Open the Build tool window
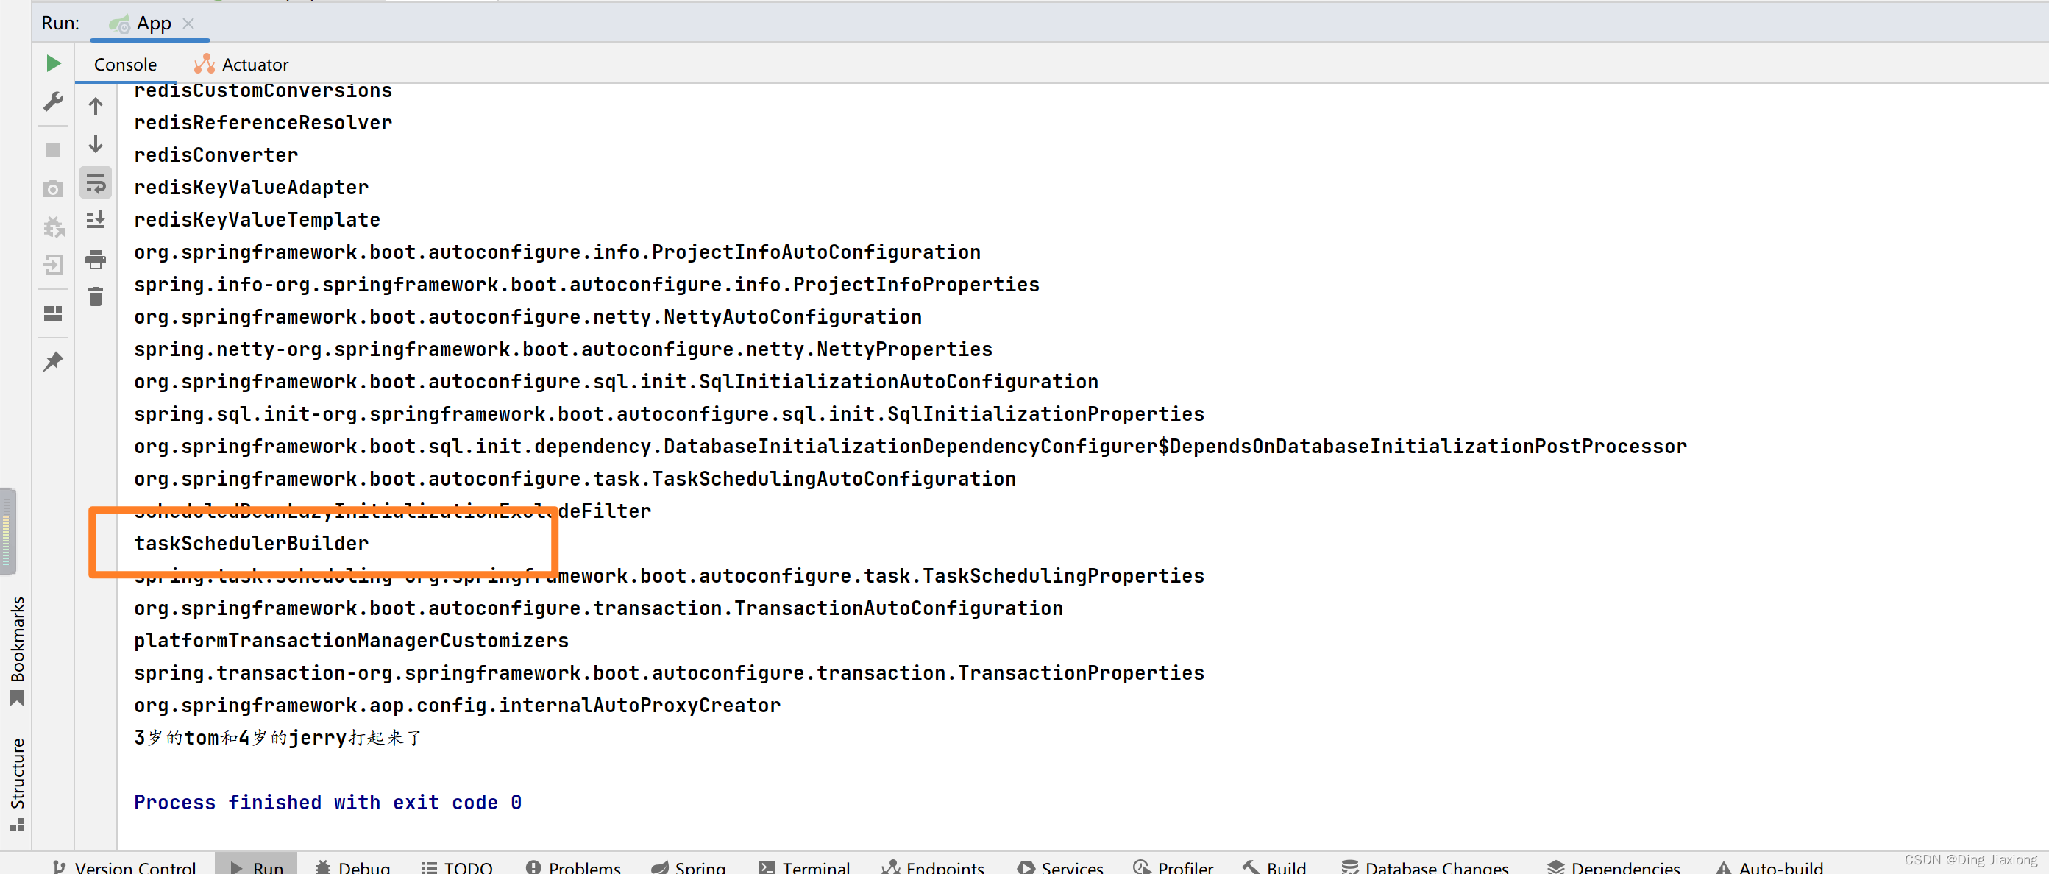This screenshot has height=874, width=2049. tap(1275, 867)
